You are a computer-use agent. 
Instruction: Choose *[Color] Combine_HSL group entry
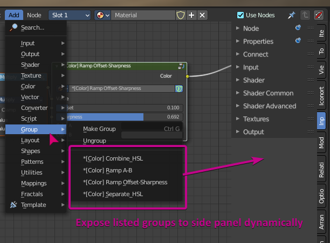point(113,158)
